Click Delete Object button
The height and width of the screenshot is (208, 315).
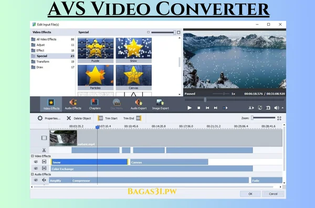79,118
